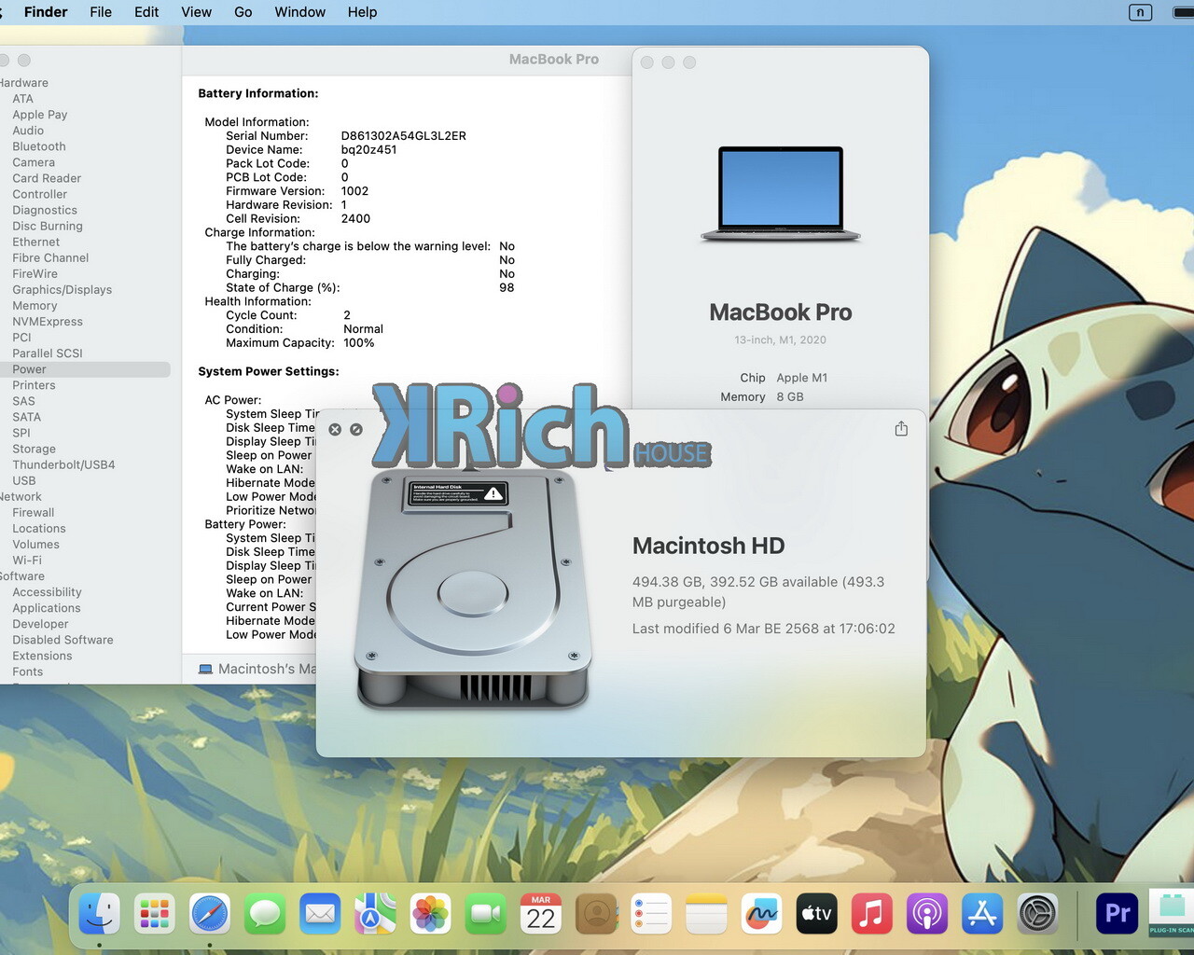Launch FaceTime from the Dock
This screenshot has width=1194, height=955.
click(486, 914)
